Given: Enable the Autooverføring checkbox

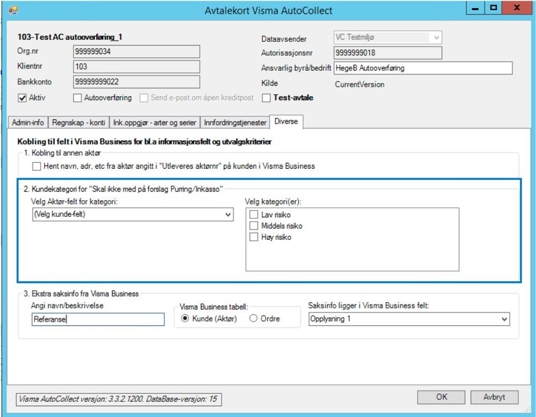Looking at the screenshot, I should [77, 99].
